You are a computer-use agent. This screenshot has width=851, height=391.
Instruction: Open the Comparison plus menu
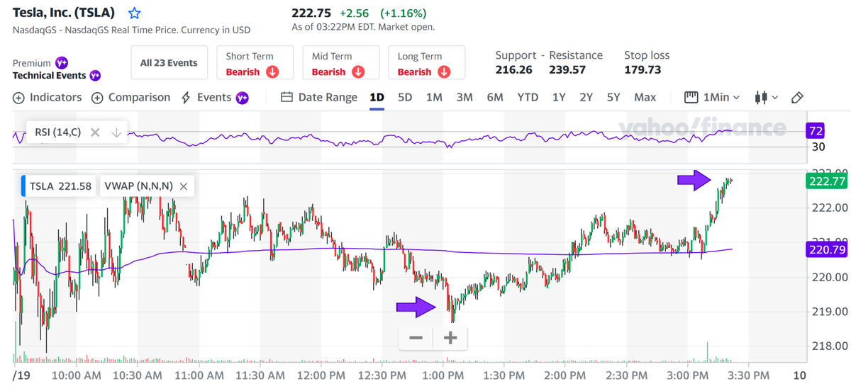point(130,97)
